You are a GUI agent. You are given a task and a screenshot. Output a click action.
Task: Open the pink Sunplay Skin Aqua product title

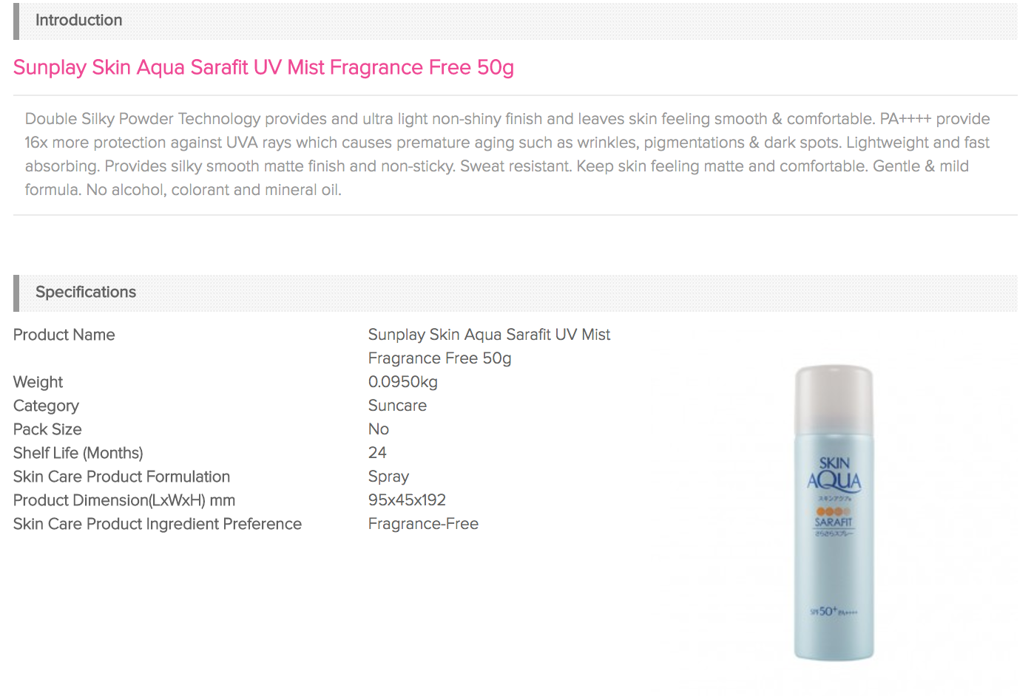pos(263,68)
